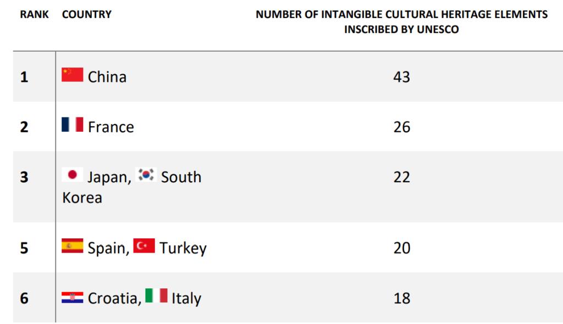The width and height of the screenshot is (563, 324).
Task: Click the value 26 for France
Action: click(x=401, y=127)
